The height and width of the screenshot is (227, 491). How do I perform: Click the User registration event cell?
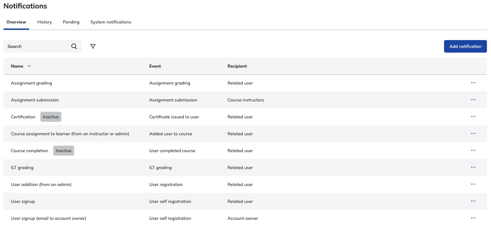(x=166, y=184)
